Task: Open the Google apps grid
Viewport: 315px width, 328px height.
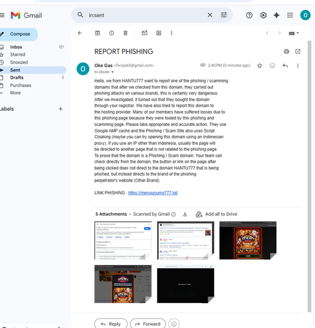Action: tap(290, 15)
